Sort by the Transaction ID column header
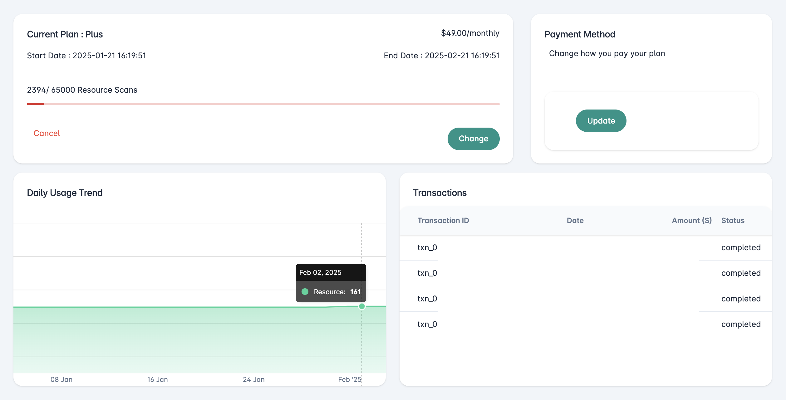The width and height of the screenshot is (786, 400). 443,220
